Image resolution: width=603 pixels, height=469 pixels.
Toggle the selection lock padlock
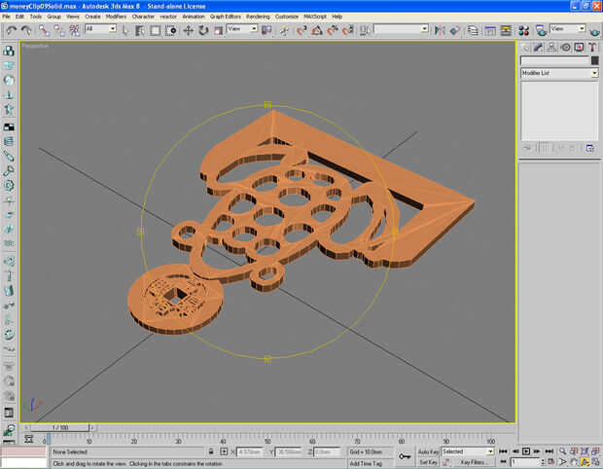(213, 452)
